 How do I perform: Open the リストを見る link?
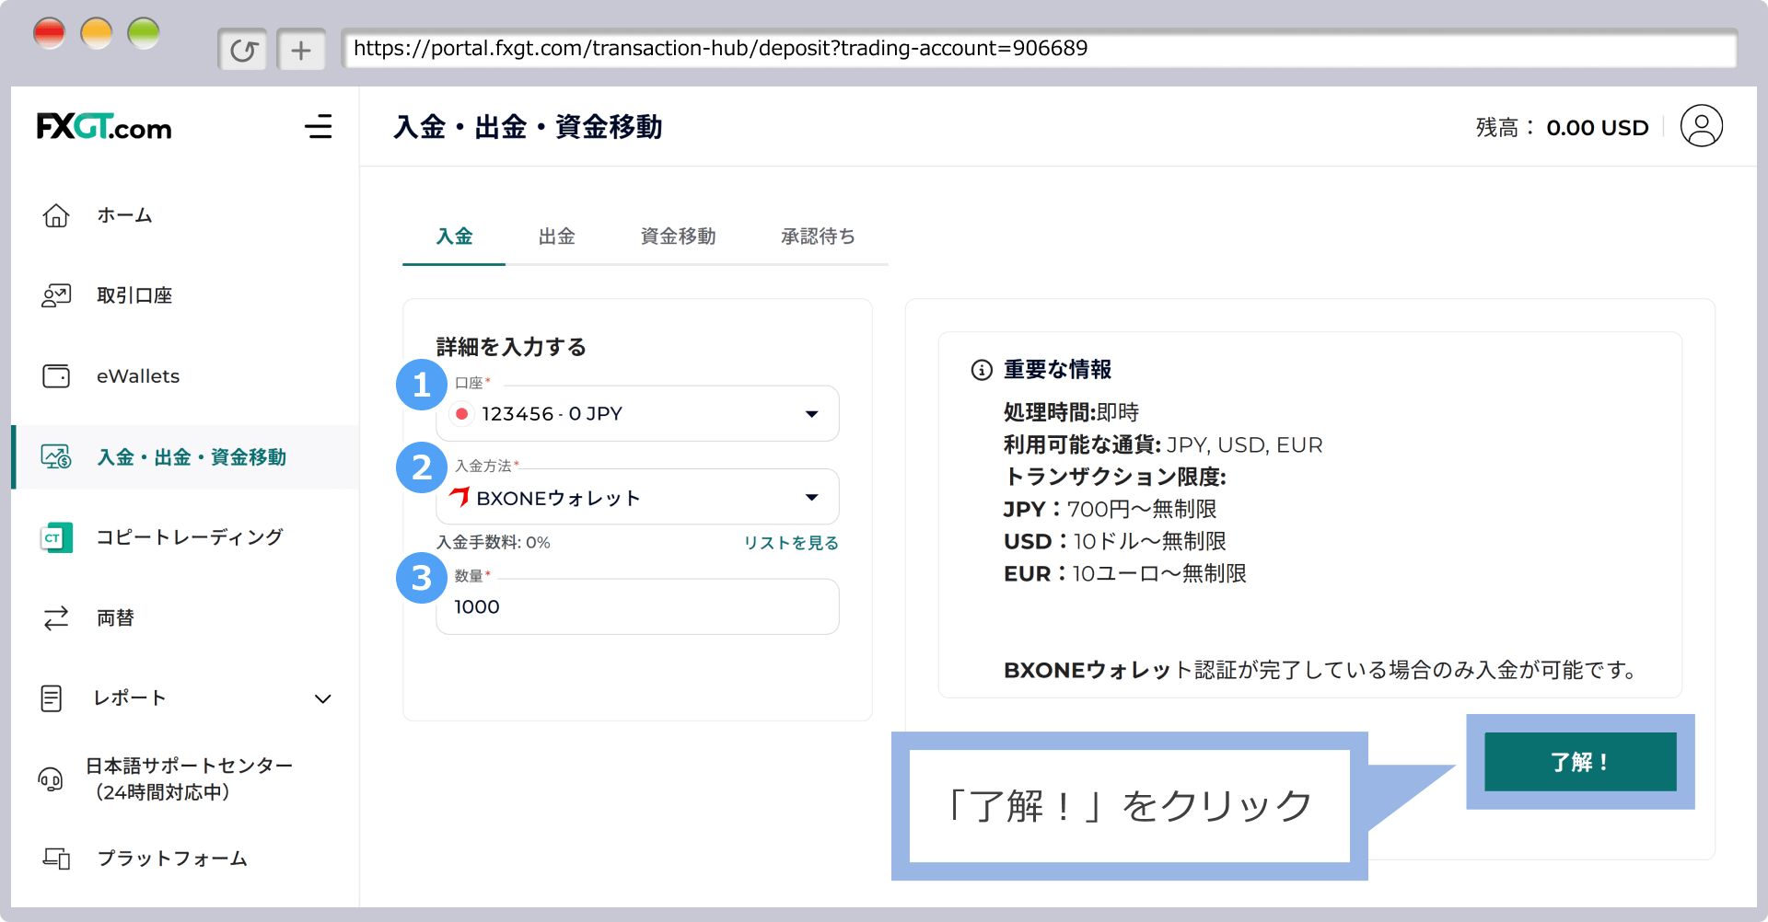(x=790, y=543)
